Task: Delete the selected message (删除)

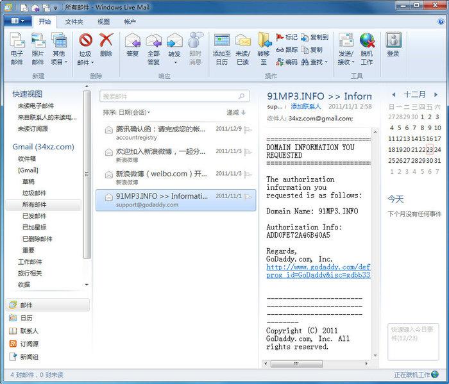Action: pyautogui.click(x=106, y=46)
